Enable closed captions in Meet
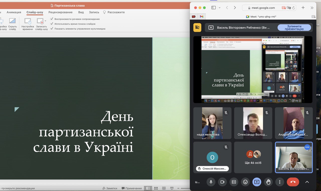 [x=234, y=182]
